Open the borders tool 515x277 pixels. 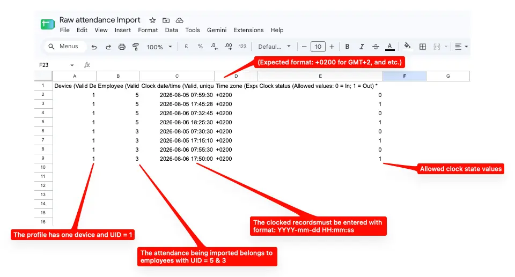click(x=423, y=47)
